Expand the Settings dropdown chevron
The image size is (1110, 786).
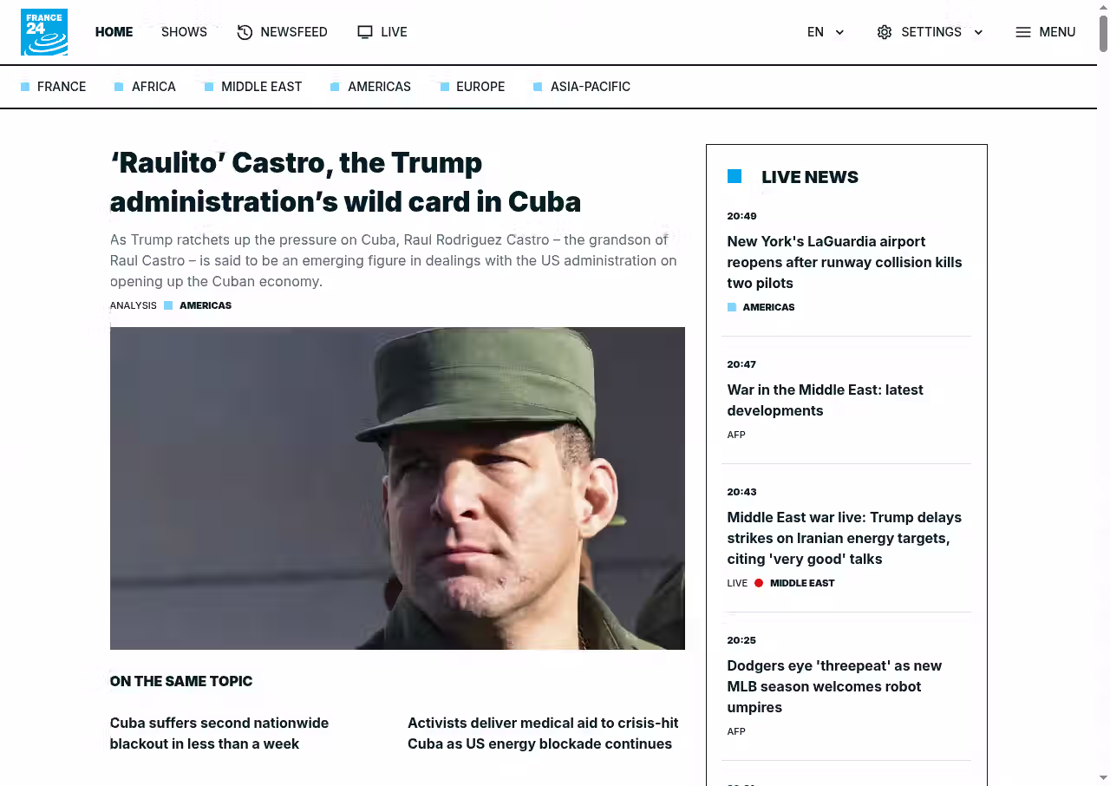pyautogui.click(x=978, y=32)
